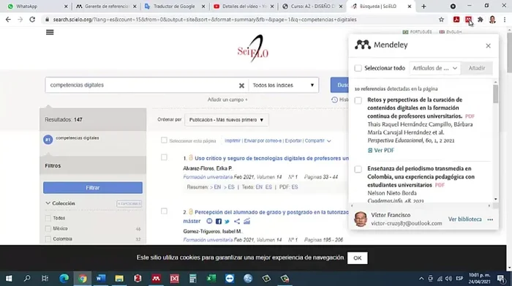The height and width of the screenshot is (286, 512).
Task: Reload the page
Action: (x=32, y=20)
